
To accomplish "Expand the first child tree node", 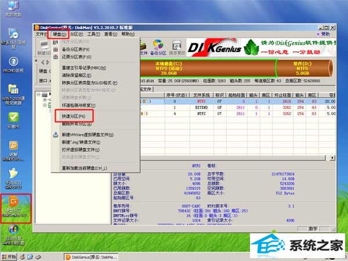I will pyautogui.click(x=45, y=100).
